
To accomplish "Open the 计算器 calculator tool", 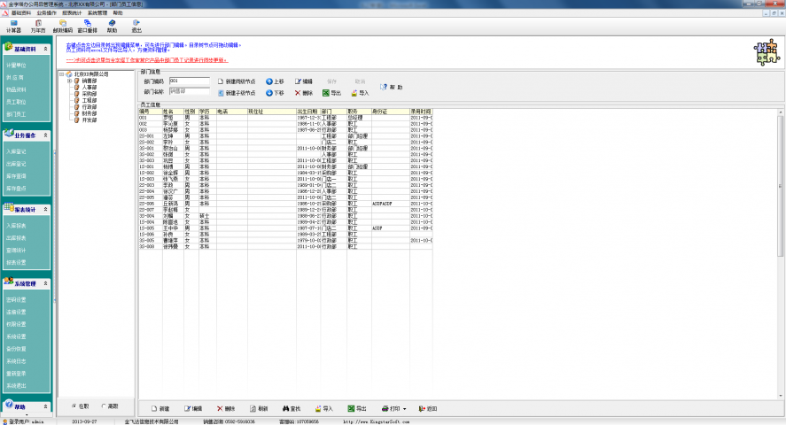I will pos(13,26).
